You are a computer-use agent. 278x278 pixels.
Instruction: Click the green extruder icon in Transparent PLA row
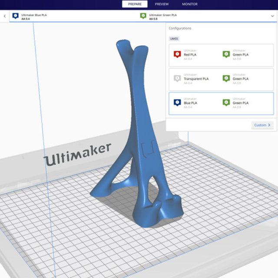(x=226, y=78)
